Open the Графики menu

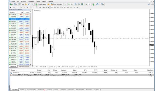tap(31, 2)
